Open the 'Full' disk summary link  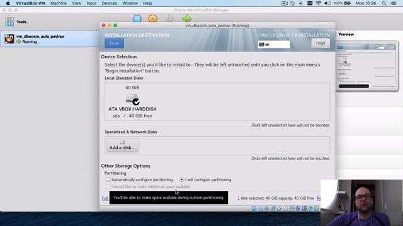tap(105, 198)
